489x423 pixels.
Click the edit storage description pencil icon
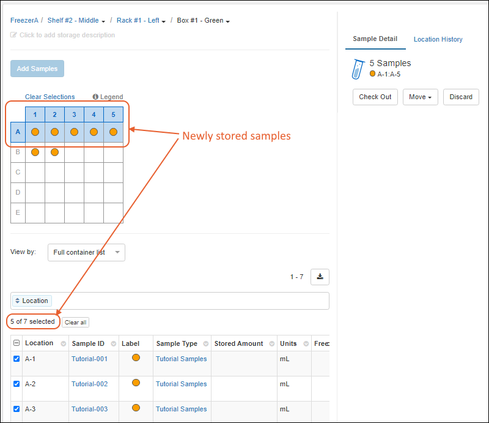pyautogui.click(x=14, y=36)
